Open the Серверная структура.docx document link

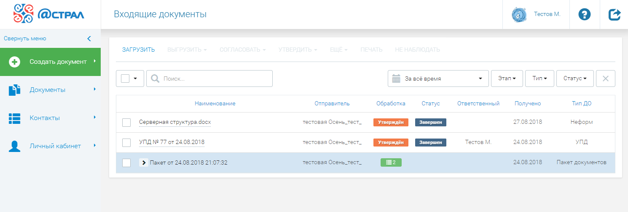click(175, 122)
